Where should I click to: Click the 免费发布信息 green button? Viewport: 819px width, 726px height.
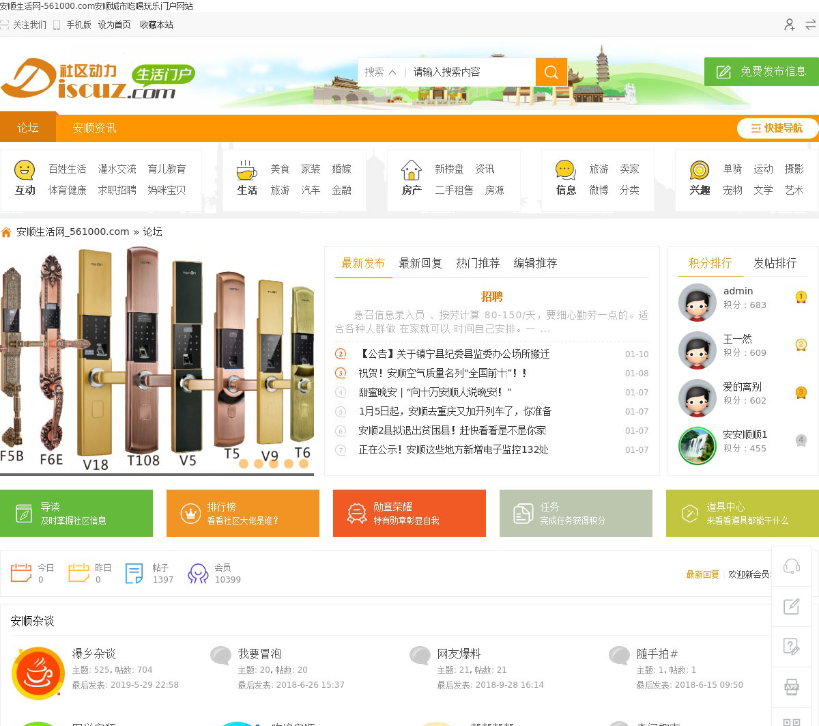pos(761,72)
